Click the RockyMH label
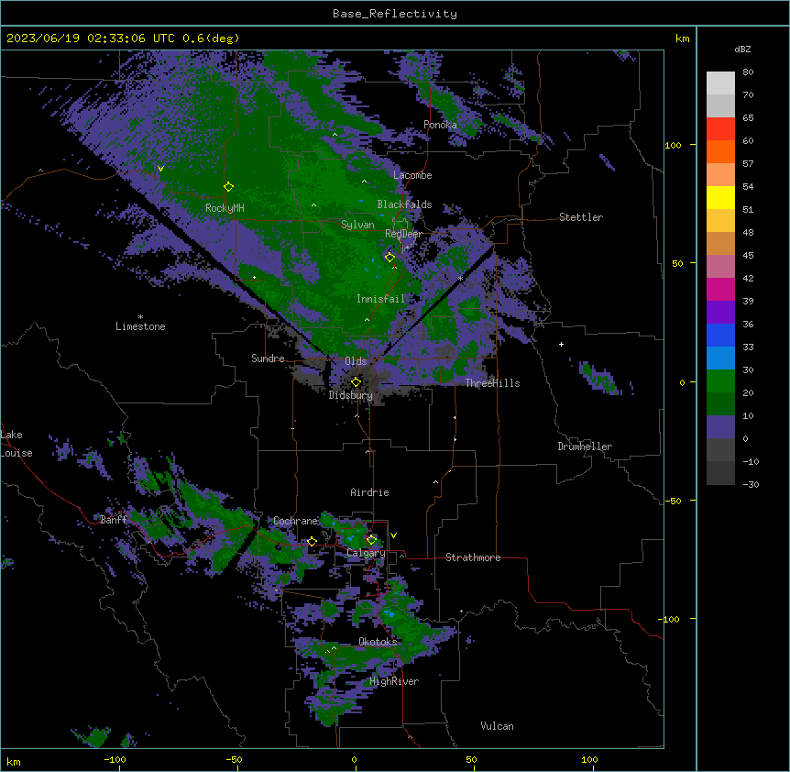Image resolution: width=790 pixels, height=772 pixels. coord(225,208)
